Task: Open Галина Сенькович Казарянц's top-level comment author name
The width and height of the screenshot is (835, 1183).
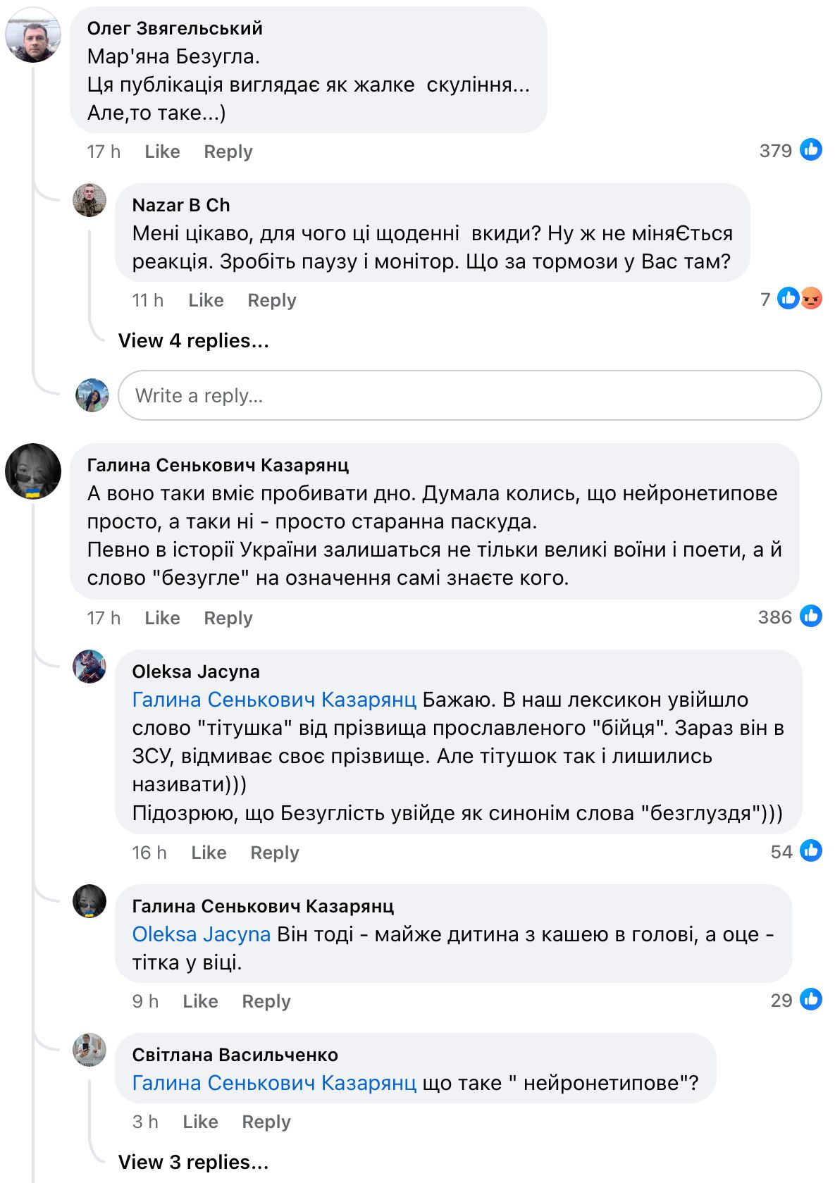Action: click(x=218, y=465)
